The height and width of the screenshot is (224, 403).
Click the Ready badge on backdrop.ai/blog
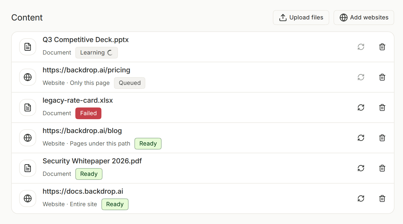[148, 144]
